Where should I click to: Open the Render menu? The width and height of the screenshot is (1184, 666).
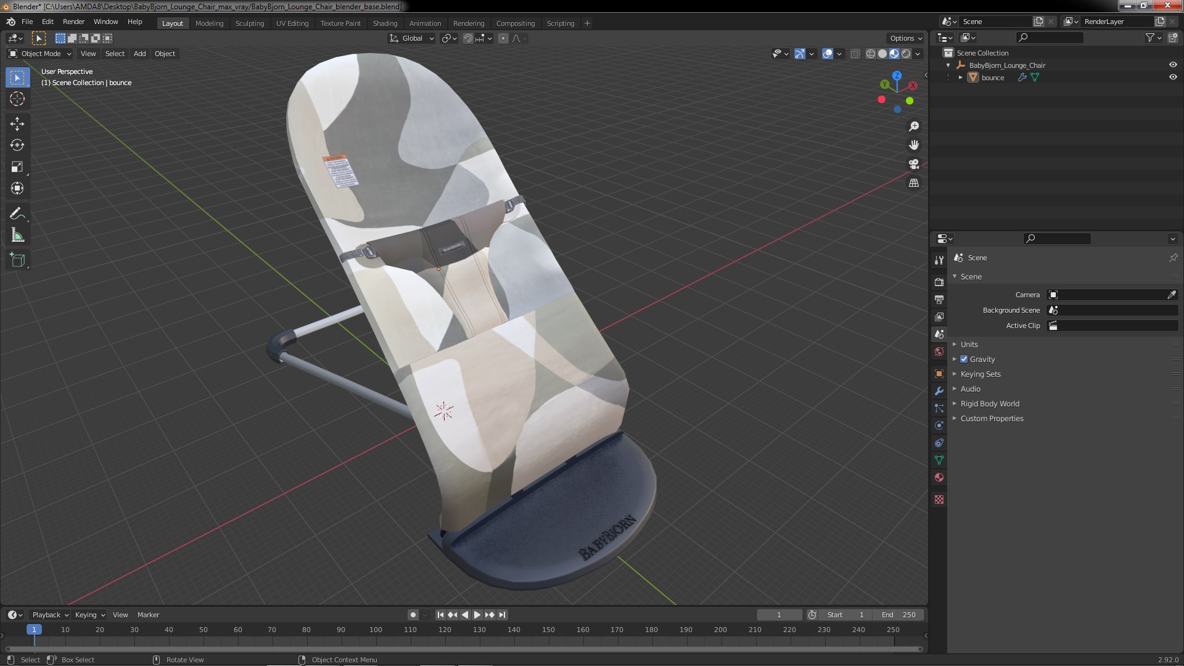click(x=73, y=22)
